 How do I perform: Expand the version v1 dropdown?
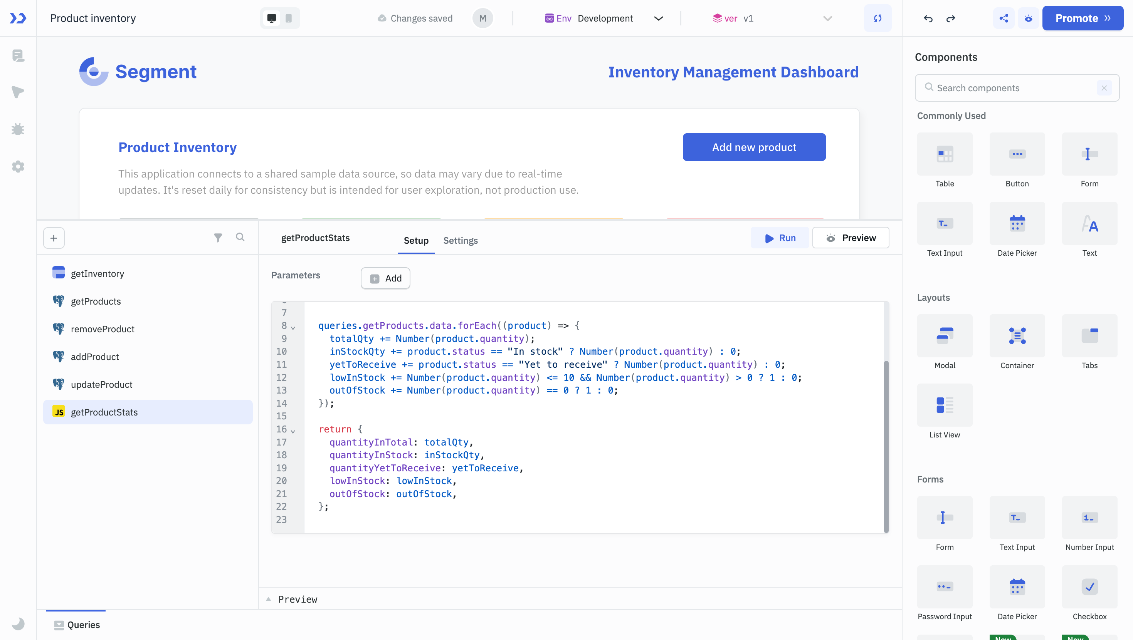coord(827,18)
